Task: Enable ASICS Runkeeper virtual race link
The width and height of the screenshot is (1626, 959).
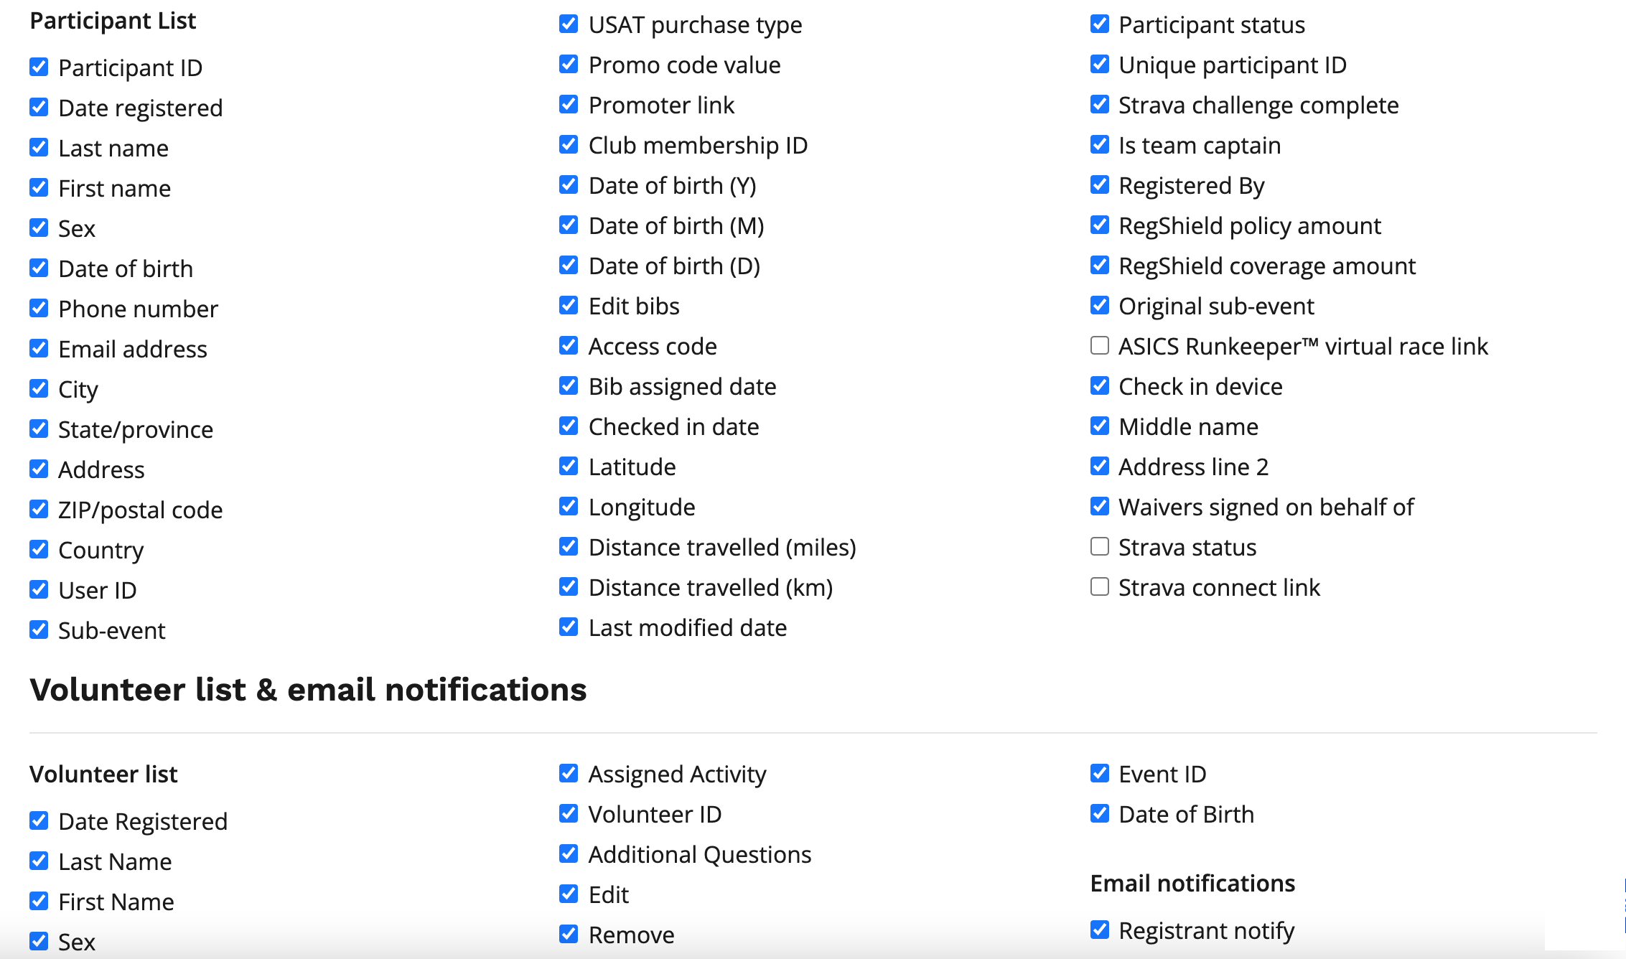Action: coord(1099,346)
